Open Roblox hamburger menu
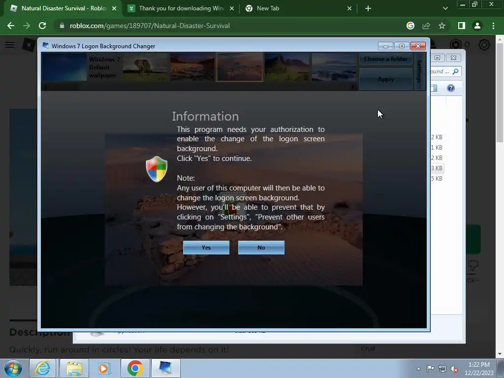This screenshot has height=378, width=504. click(x=10, y=45)
